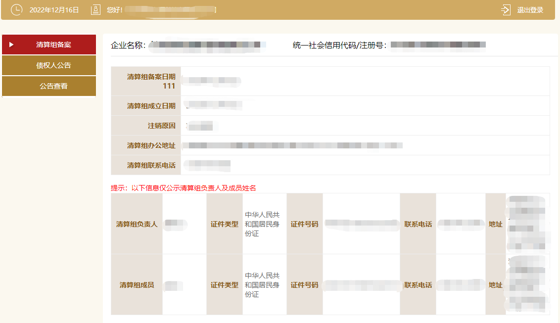Viewport: 560px width, 323px height.
Task: Click the 清算组负责人 name cell
Action: pyautogui.click(x=176, y=224)
